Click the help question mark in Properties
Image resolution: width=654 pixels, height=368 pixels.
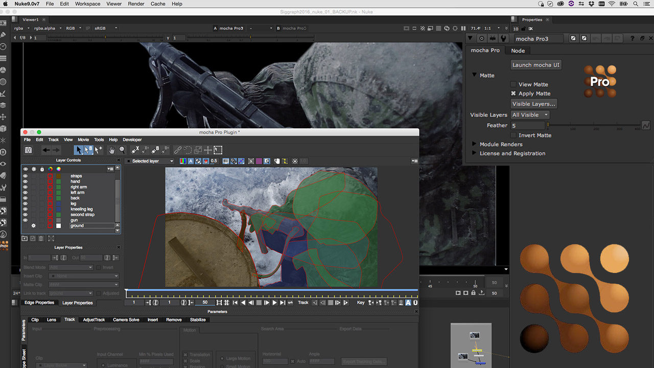click(633, 38)
